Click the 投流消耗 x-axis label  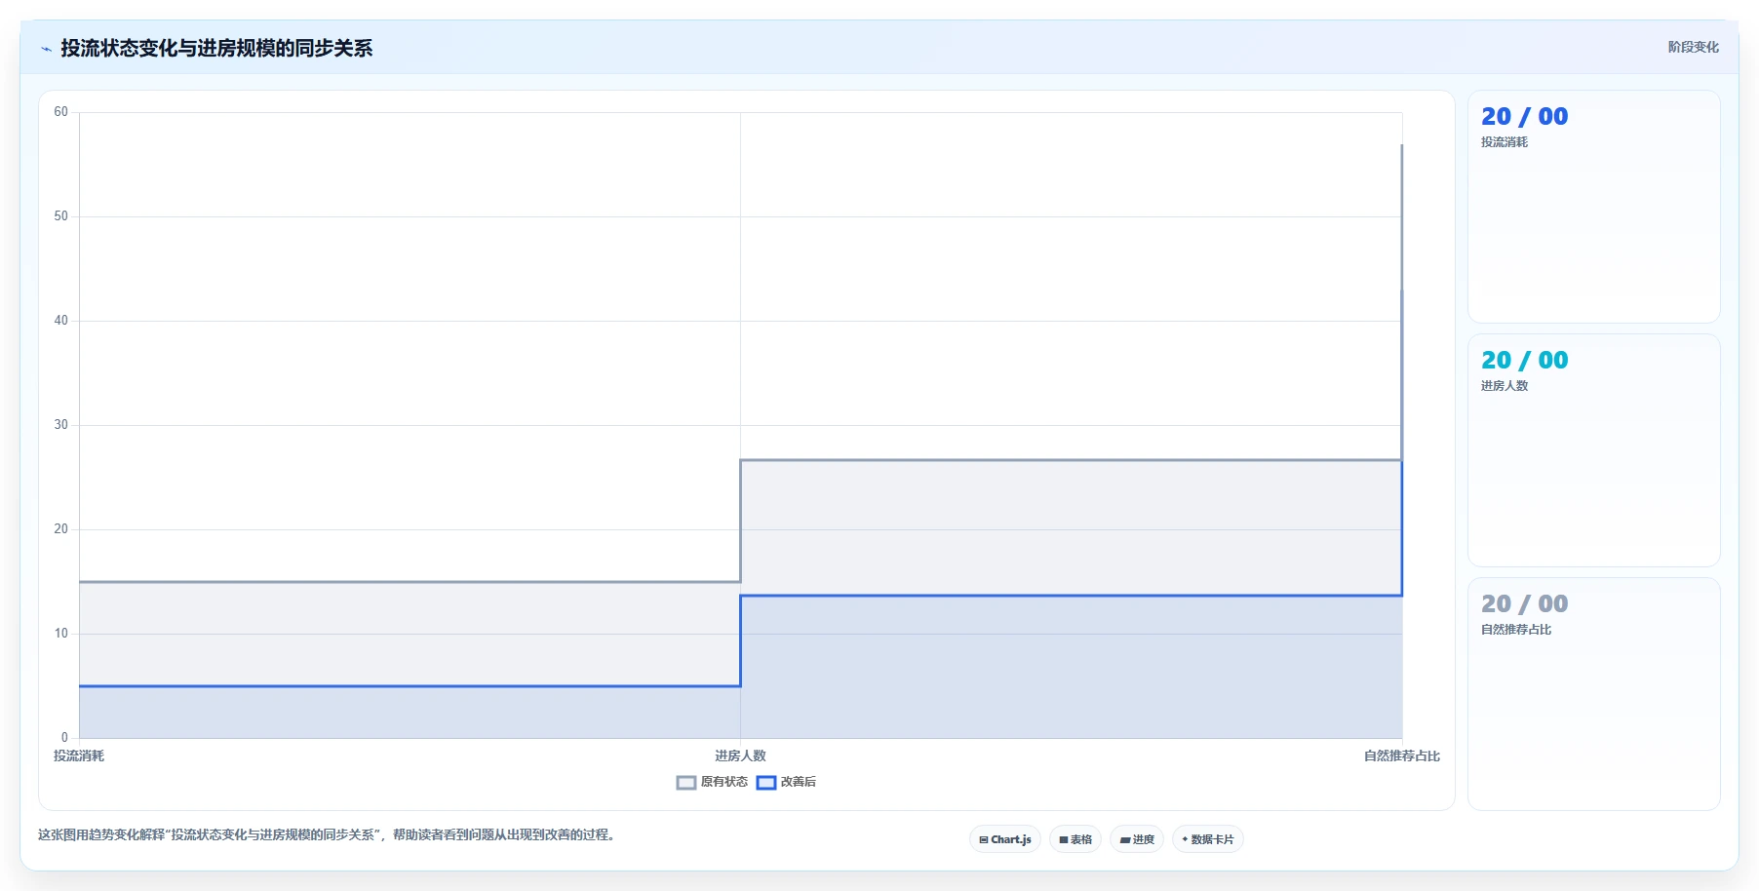pyautogui.click(x=79, y=755)
